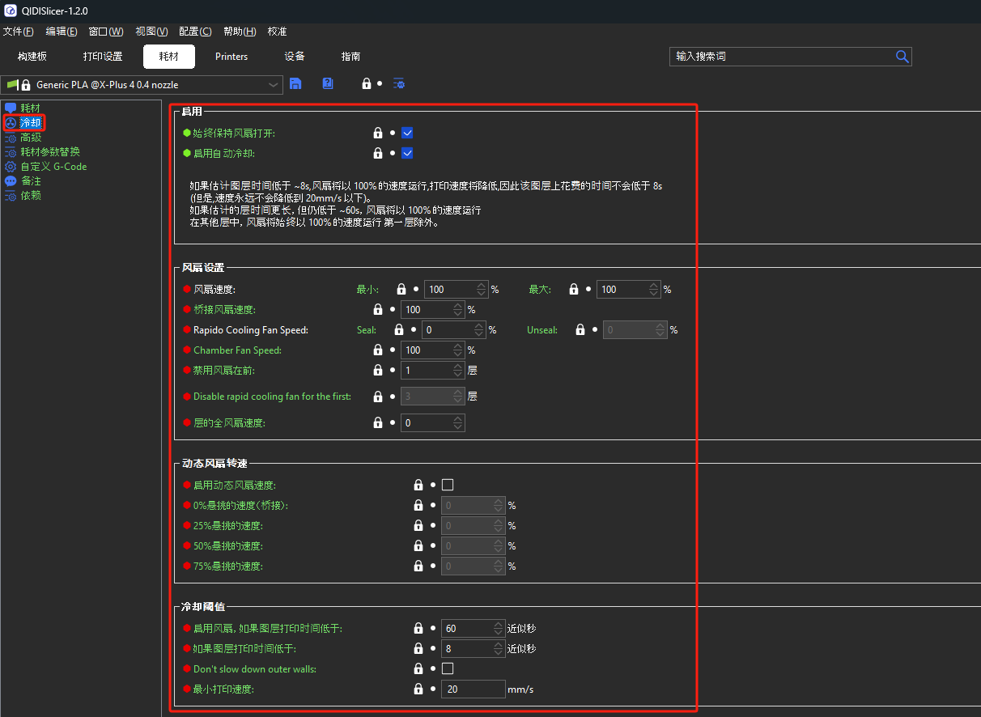981x717 pixels.
Task: Toggle Don't slow down outer walls checkbox
Action: tap(448, 668)
